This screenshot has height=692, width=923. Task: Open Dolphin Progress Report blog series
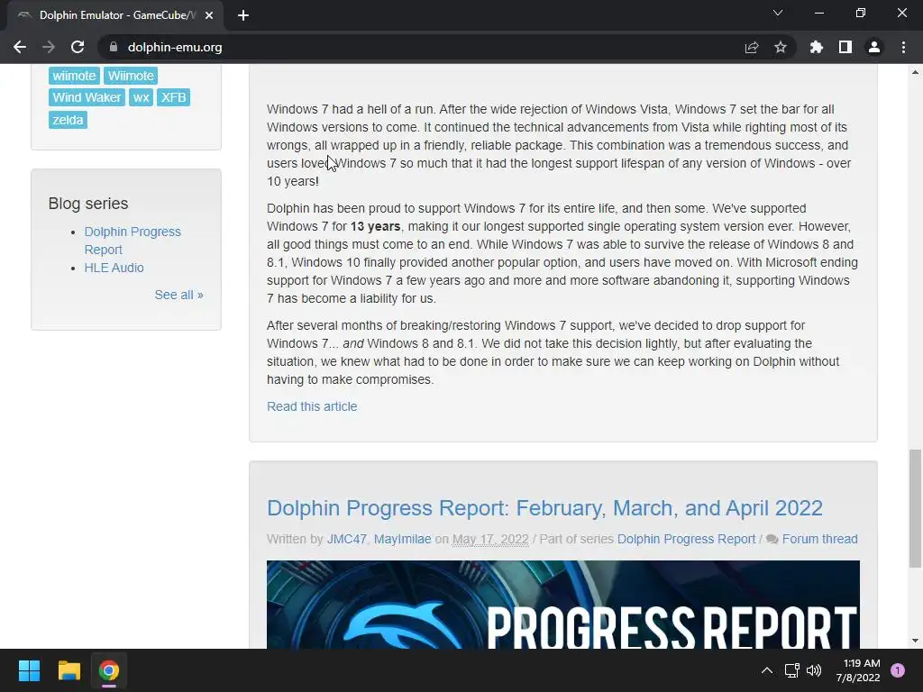coord(133,240)
